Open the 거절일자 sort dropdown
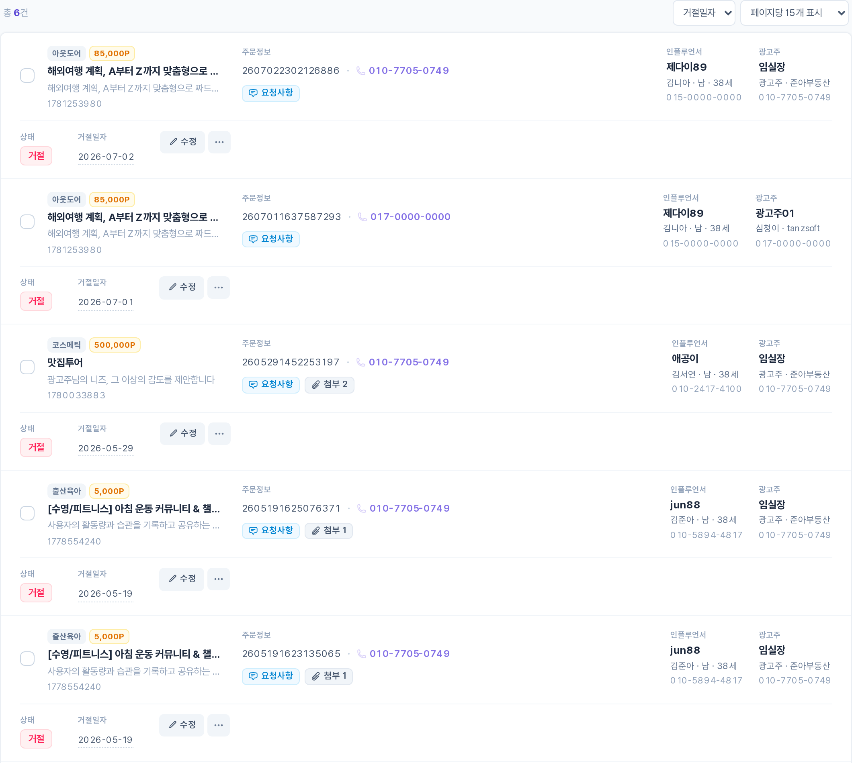This screenshot has height=763, width=852. pyautogui.click(x=703, y=13)
